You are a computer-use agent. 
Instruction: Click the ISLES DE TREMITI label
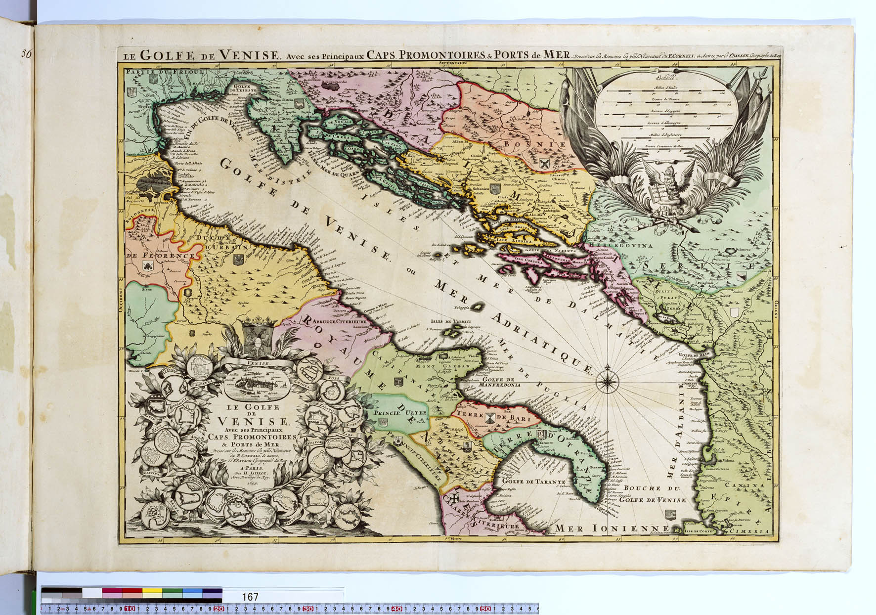[450, 321]
